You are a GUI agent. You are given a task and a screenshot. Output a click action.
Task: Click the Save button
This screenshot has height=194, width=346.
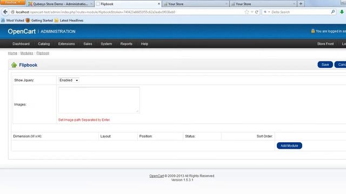tap(325, 65)
